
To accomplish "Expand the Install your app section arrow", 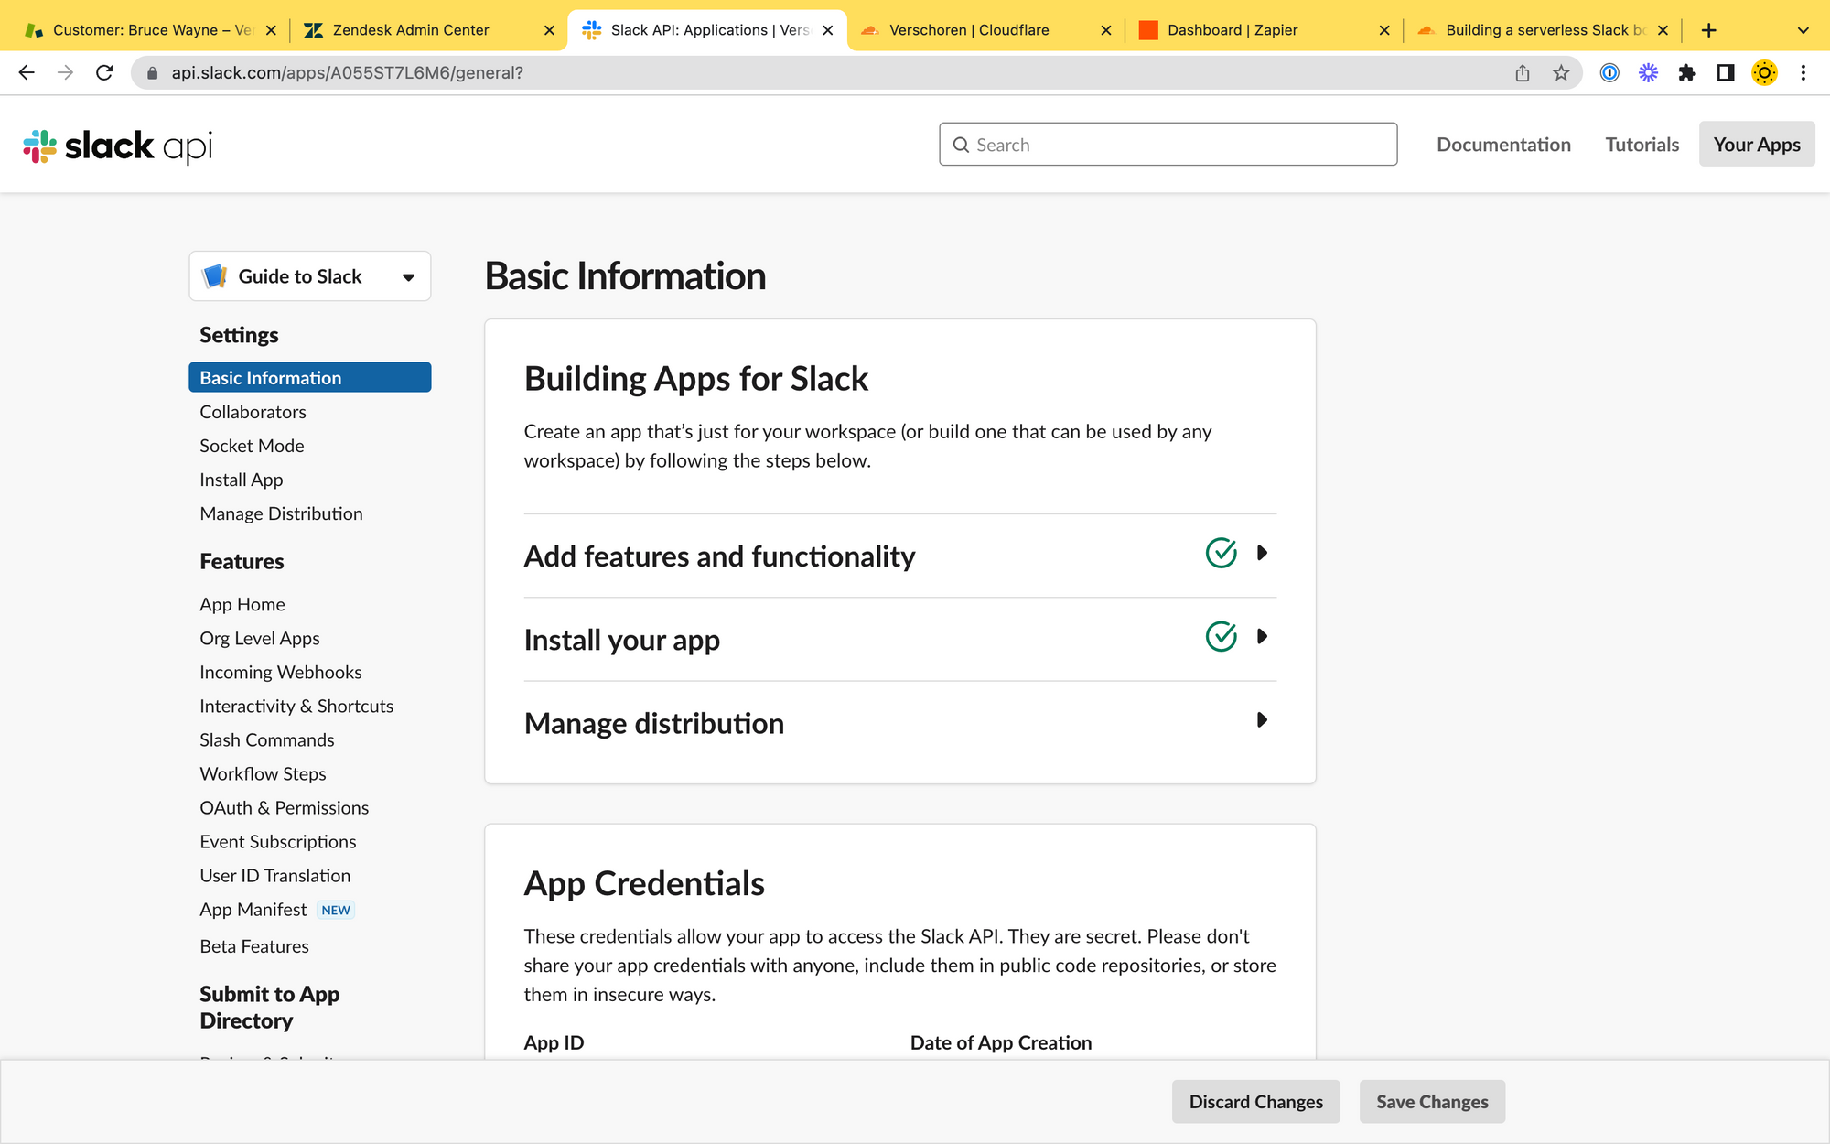I will pyautogui.click(x=1262, y=636).
